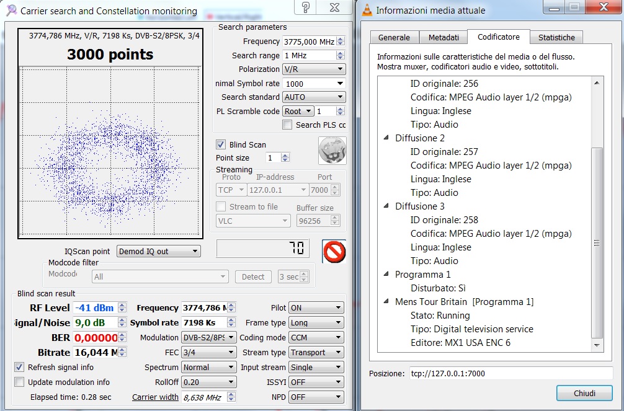624x411 pixels.
Task: Open the Spectrum Normal dropdown
Action: pos(208,367)
